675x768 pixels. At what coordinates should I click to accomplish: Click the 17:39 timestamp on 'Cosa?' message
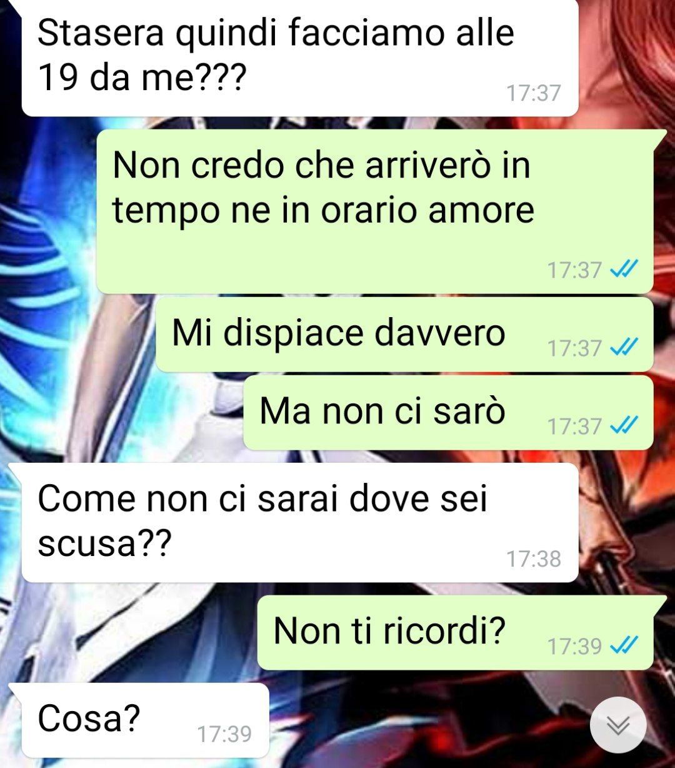tap(224, 734)
